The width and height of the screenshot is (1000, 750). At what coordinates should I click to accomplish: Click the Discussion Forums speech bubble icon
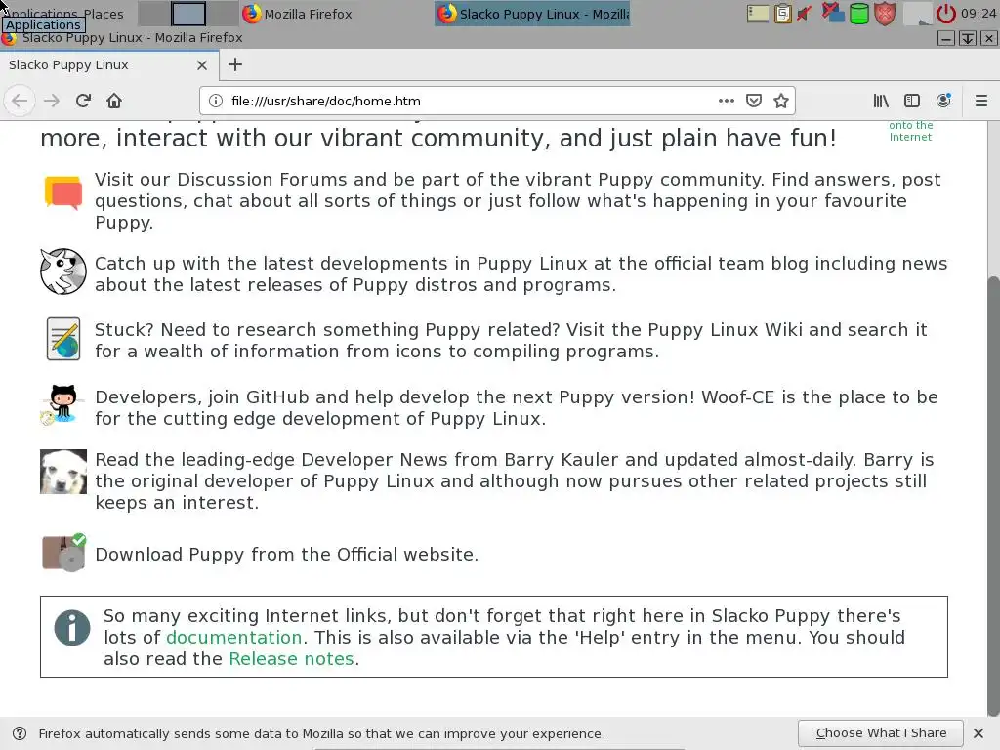pos(63,192)
